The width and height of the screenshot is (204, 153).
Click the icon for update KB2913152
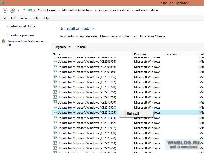[55, 82]
